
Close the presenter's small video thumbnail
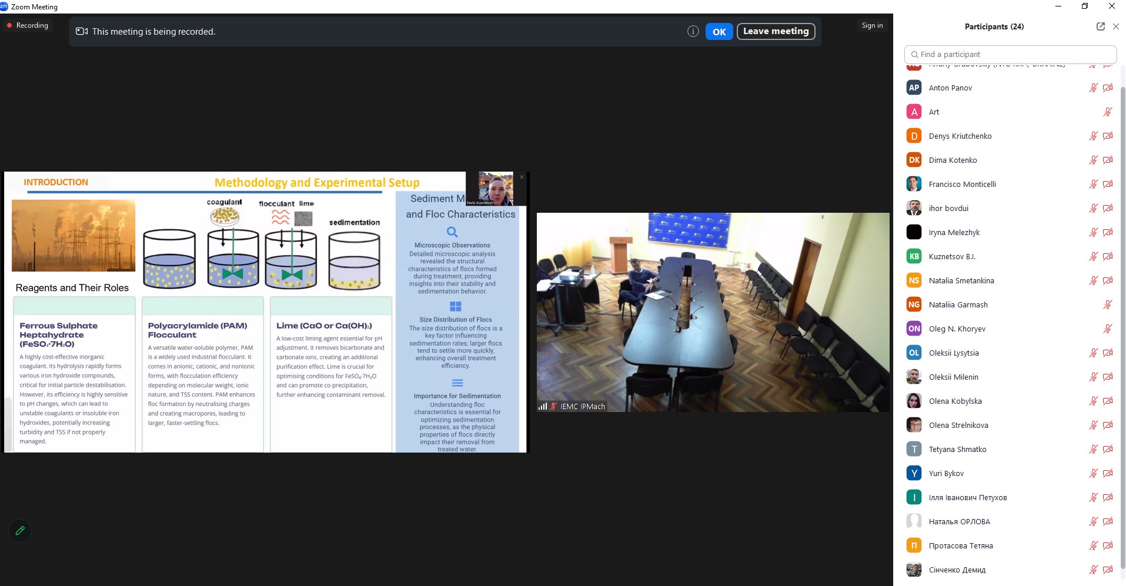coord(522,177)
